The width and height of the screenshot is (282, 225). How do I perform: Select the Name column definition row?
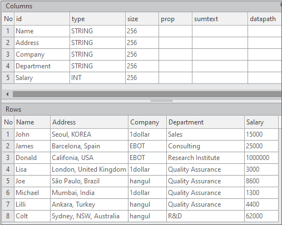tap(142, 31)
